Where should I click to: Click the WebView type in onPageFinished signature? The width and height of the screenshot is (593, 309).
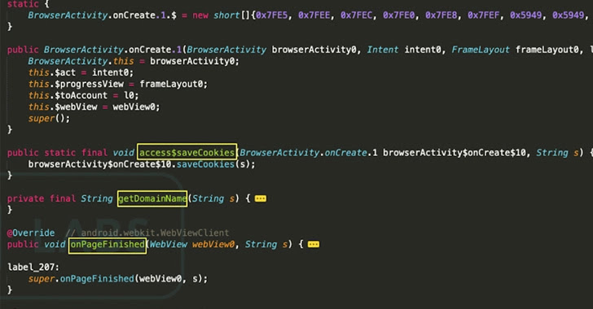click(x=169, y=245)
